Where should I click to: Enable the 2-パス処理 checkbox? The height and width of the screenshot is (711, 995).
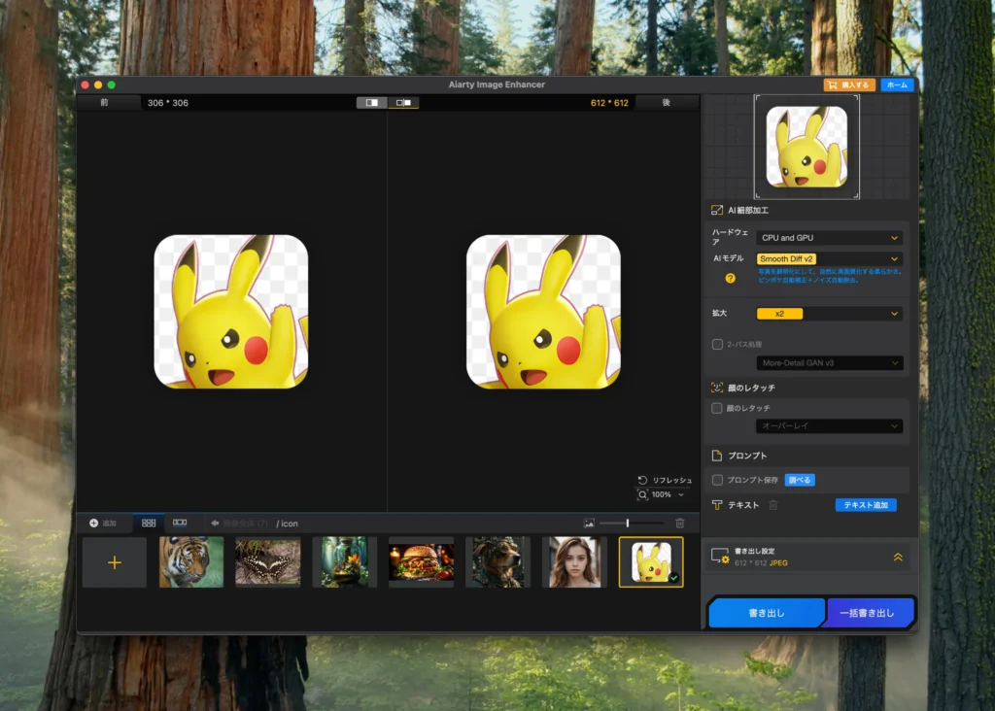(717, 344)
